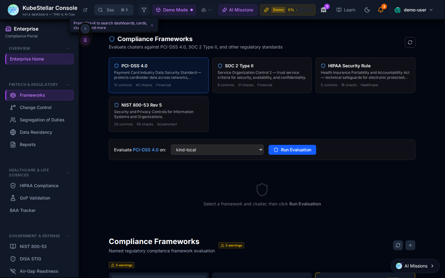Toggle Demo Mode off
Screen dimensions: 445x278
pos(174,10)
